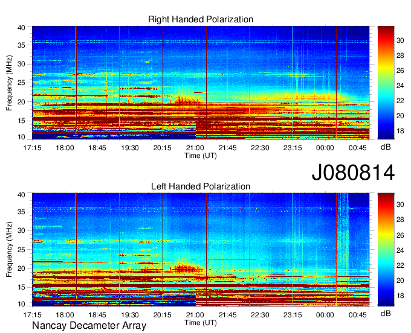This screenshot has width=411, height=333.
Task: Click the 00:45 time tick on the upper plot
Action: pyautogui.click(x=358, y=148)
